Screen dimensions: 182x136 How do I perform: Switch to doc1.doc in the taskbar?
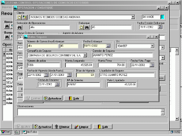tap(30, 132)
